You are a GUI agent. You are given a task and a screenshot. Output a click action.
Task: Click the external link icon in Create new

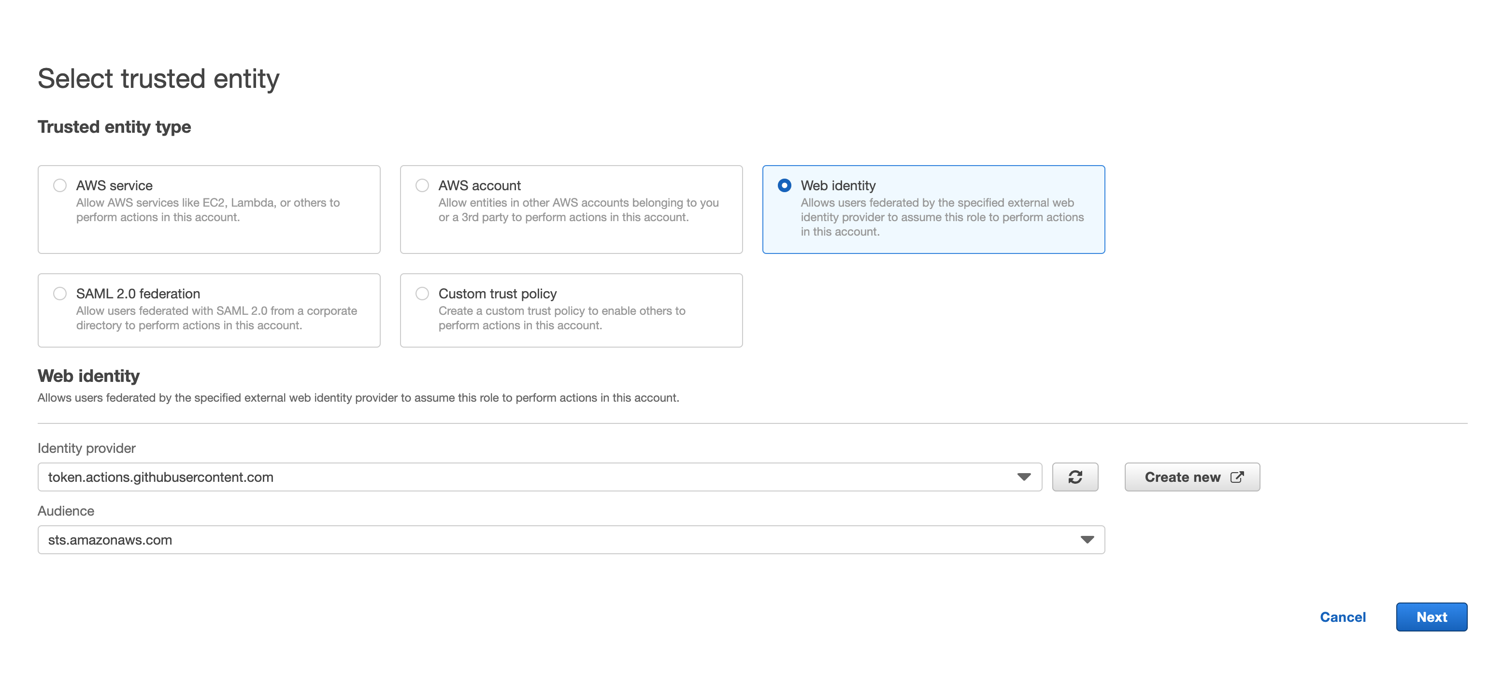pyautogui.click(x=1237, y=477)
